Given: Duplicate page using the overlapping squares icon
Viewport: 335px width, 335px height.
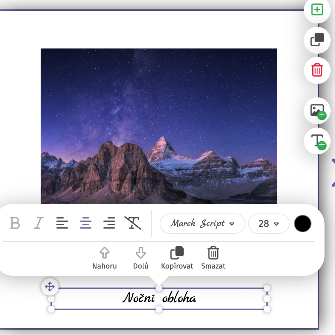Looking at the screenshot, I should coord(317,40).
